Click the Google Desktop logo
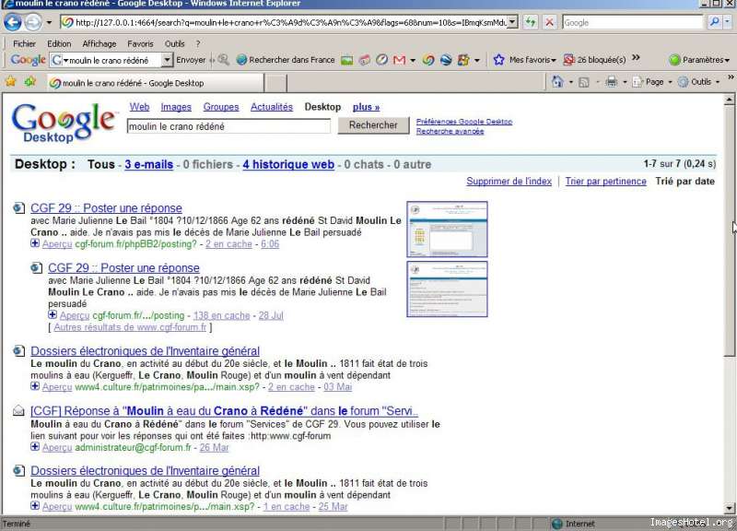 click(x=64, y=123)
